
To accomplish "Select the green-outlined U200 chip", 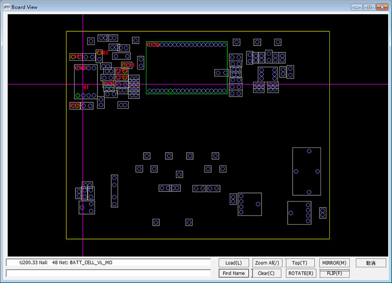I will click(x=187, y=68).
